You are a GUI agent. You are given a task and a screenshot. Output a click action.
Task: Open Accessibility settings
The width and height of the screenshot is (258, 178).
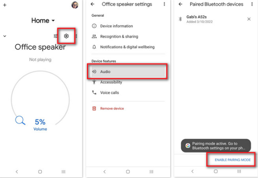point(128,82)
